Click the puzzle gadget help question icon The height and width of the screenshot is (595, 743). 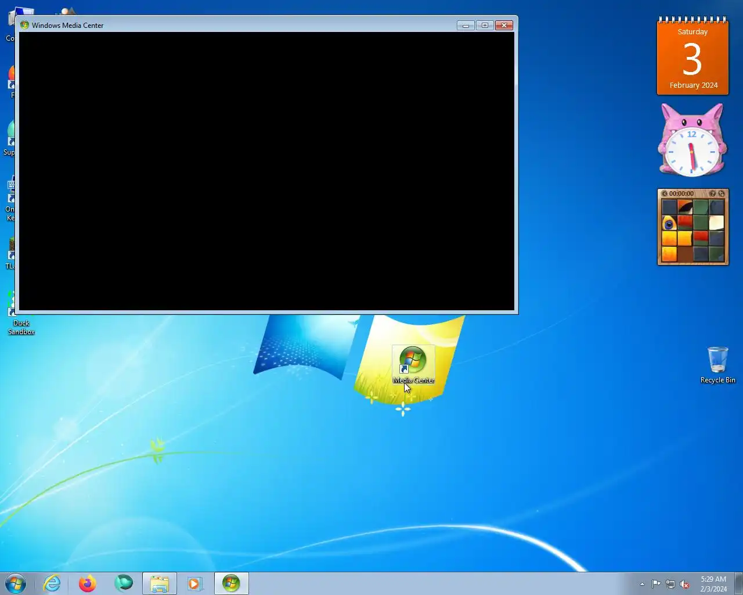(x=712, y=193)
